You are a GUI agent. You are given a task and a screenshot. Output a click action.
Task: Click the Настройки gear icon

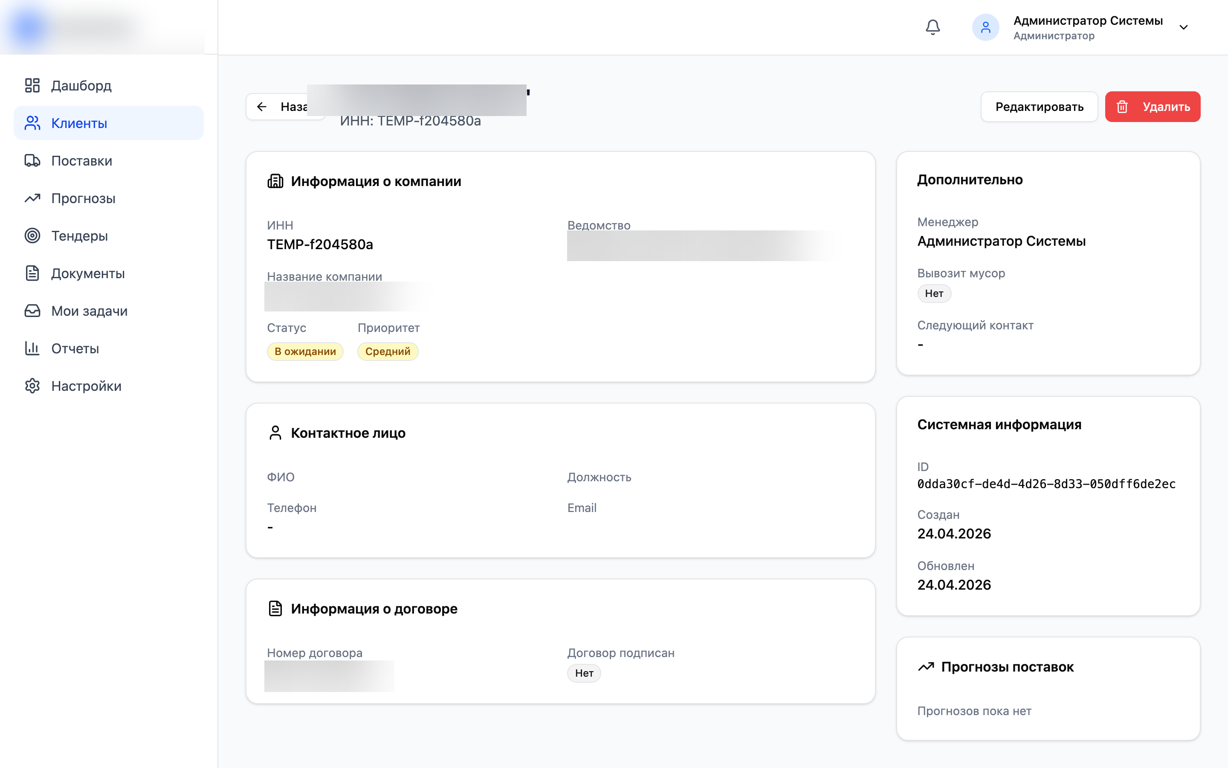[32, 386]
